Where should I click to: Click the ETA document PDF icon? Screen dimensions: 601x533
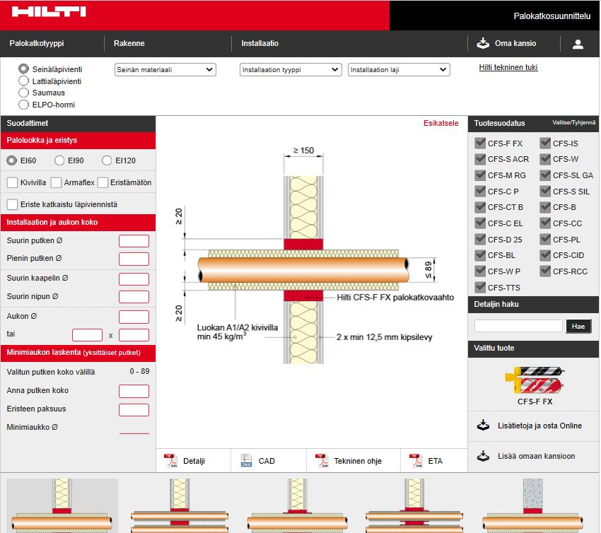pyautogui.click(x=416, y=460)
